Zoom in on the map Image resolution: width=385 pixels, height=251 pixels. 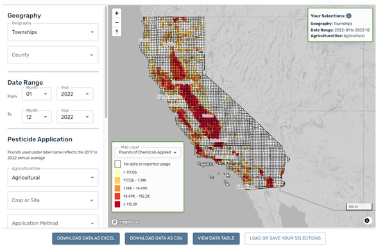point(117,13)
